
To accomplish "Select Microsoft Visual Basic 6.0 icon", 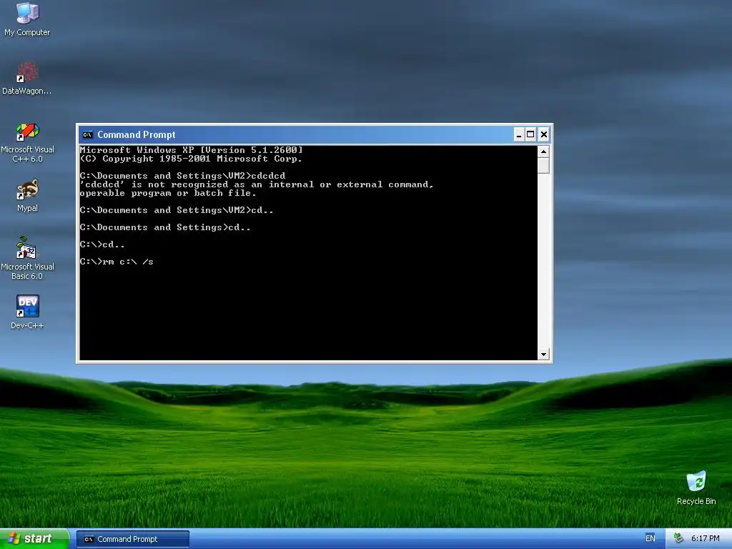I will pos(27,258).
